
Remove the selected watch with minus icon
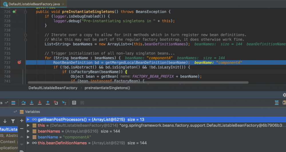coord(21,129)
